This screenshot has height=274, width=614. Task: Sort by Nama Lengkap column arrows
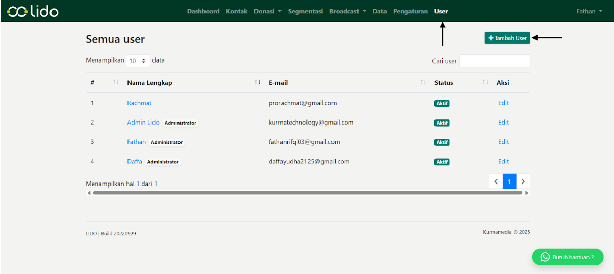pos(258,83)
